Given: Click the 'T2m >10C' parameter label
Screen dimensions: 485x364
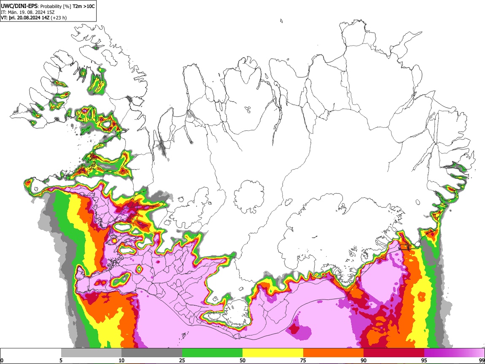Looking at the screenshot, I should (84, 6).
